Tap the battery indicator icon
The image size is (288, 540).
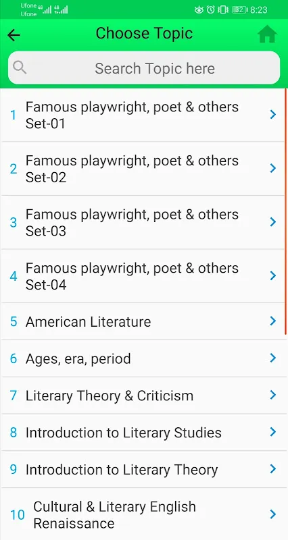240,9
